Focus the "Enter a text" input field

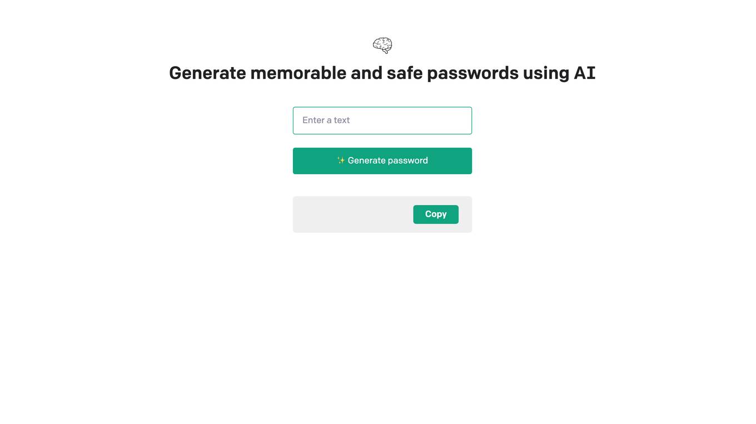(x=382, y=120)
